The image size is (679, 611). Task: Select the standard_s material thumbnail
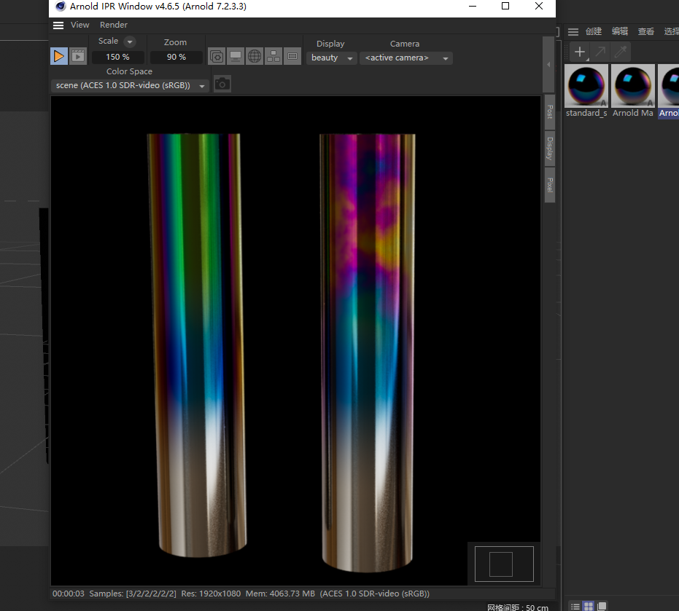coord(586,85)
